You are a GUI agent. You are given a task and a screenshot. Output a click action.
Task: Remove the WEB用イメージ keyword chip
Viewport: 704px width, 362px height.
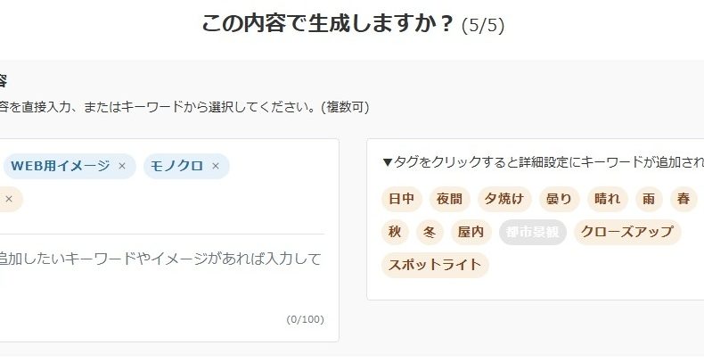[122, 166]
